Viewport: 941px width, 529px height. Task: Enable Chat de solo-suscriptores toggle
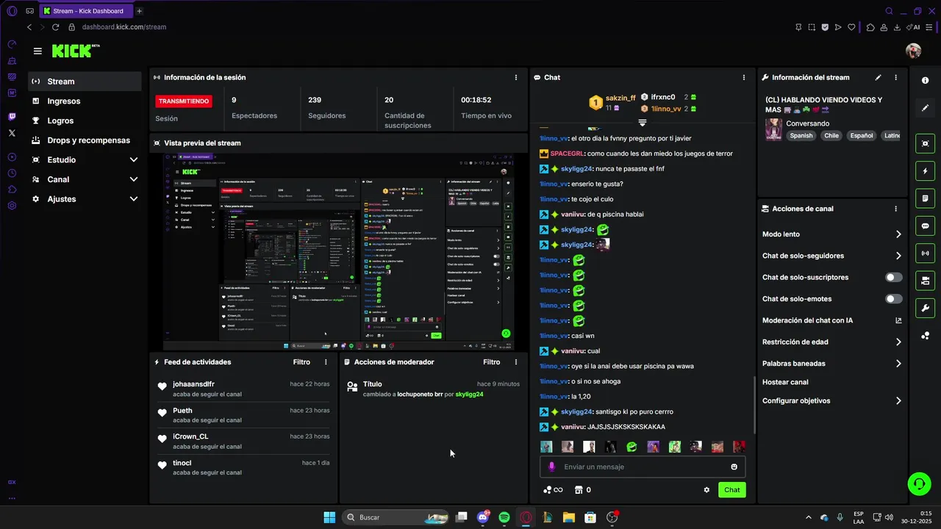pyautogui.click(x=893, y=277)
